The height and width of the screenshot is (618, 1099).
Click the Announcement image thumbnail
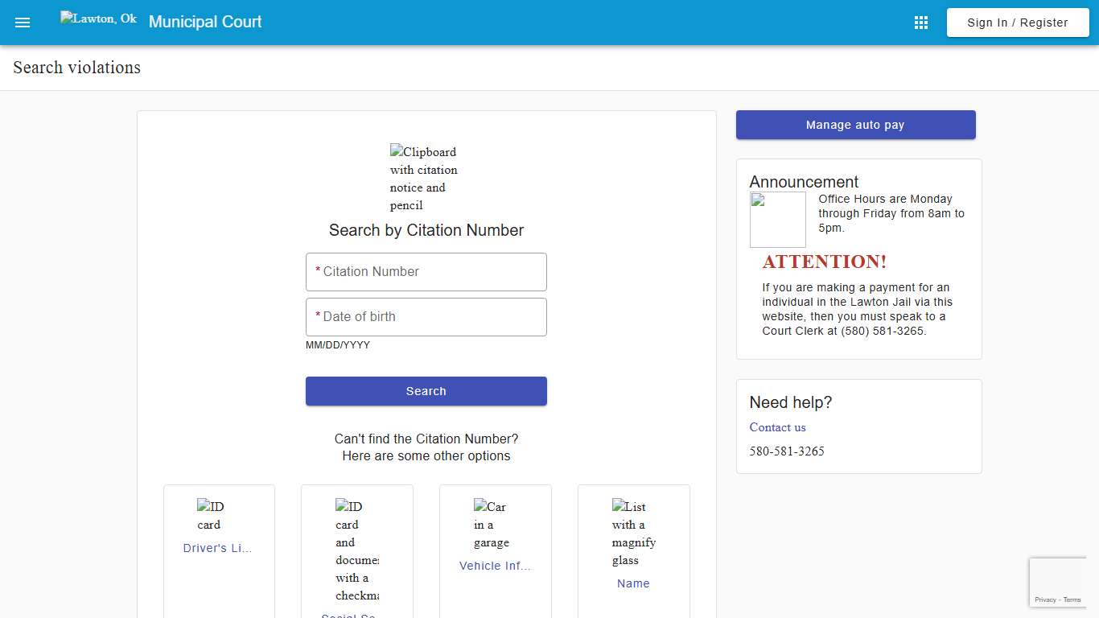tap(777, 219)
